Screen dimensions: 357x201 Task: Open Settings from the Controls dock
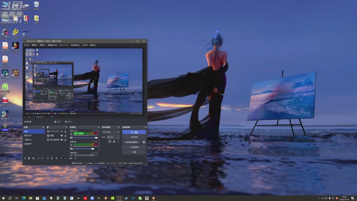point(134,152)
